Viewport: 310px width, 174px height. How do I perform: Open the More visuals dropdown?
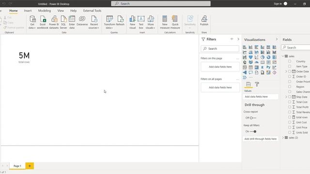[x=151, y=22]
